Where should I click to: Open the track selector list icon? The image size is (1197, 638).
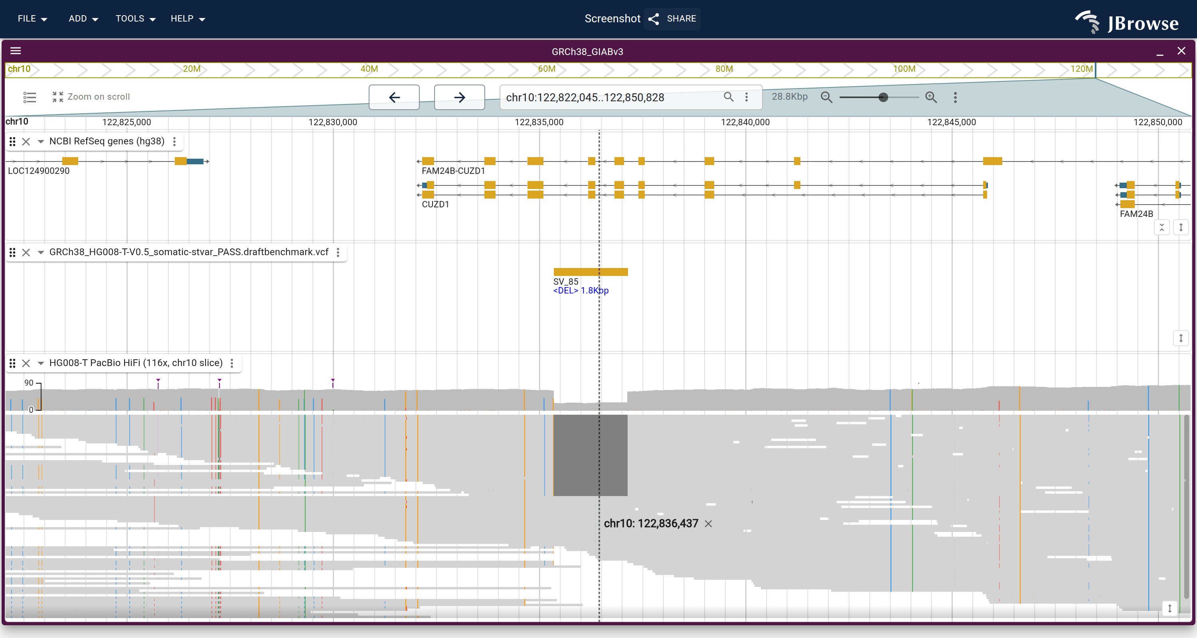(x=30, y=97)
